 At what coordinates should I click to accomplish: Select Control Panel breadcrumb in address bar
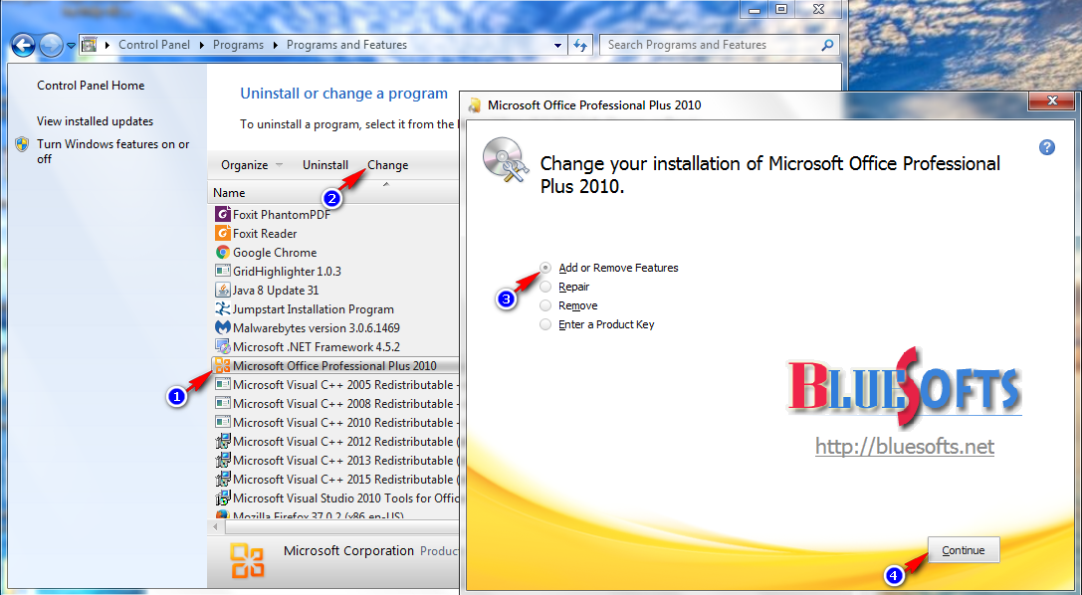[154, 45]
